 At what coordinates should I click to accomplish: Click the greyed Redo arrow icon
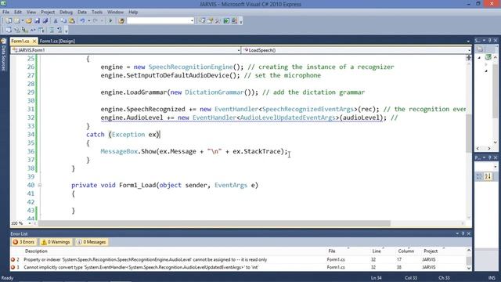[96, 21]
